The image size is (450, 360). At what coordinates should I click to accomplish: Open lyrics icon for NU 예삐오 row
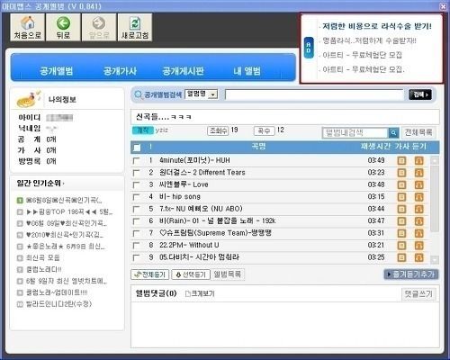click(x=401, y=209)
